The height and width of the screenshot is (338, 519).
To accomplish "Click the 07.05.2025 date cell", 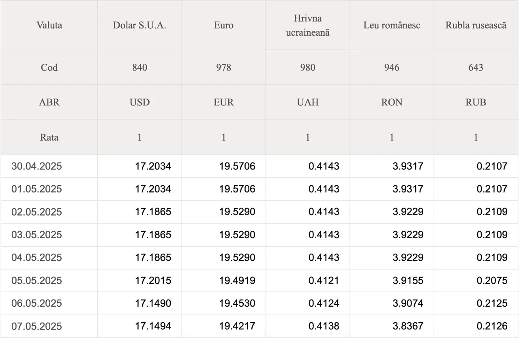I will pos(49,326).
